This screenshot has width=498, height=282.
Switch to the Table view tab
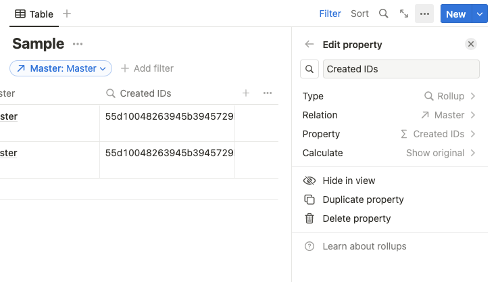pyautogui.click(x=34, y=14)
